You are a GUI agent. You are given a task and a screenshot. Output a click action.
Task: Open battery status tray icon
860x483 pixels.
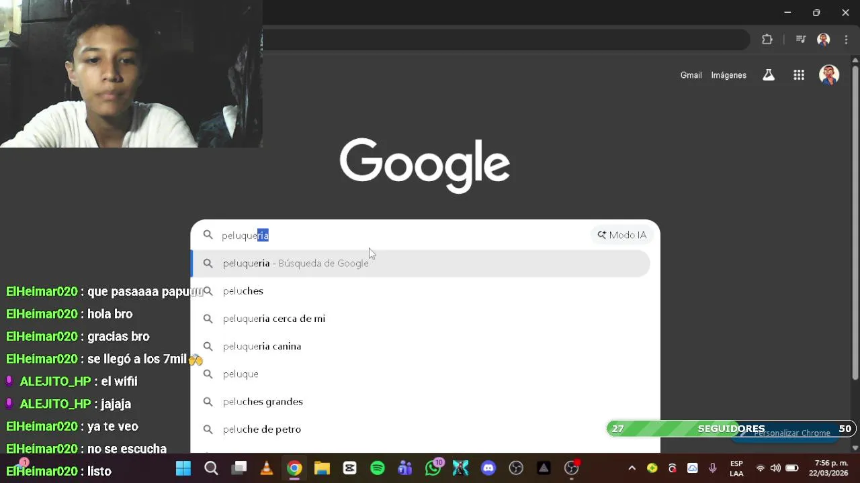[x=792, y=468]
